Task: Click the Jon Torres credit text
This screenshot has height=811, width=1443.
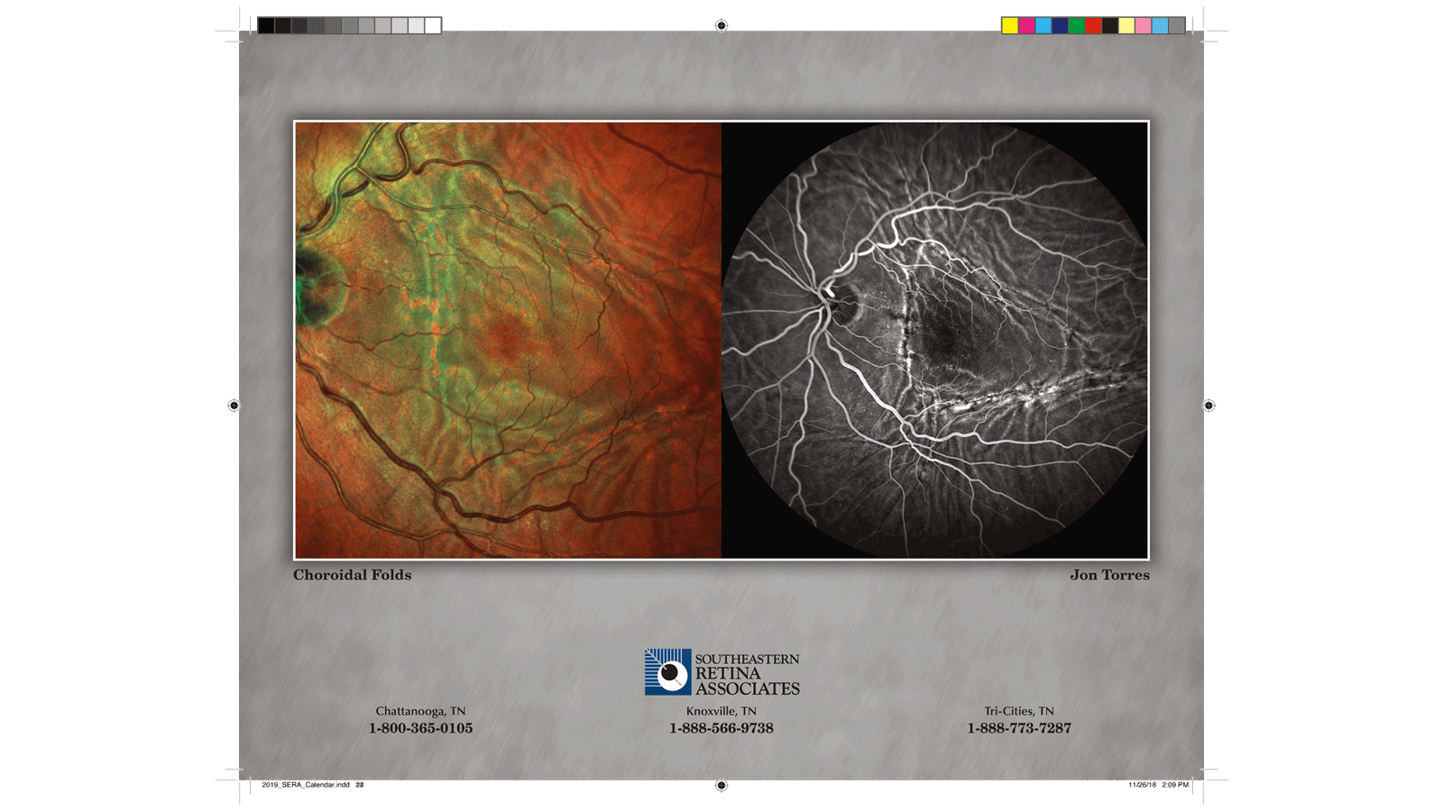Action: click(1109, 575)
